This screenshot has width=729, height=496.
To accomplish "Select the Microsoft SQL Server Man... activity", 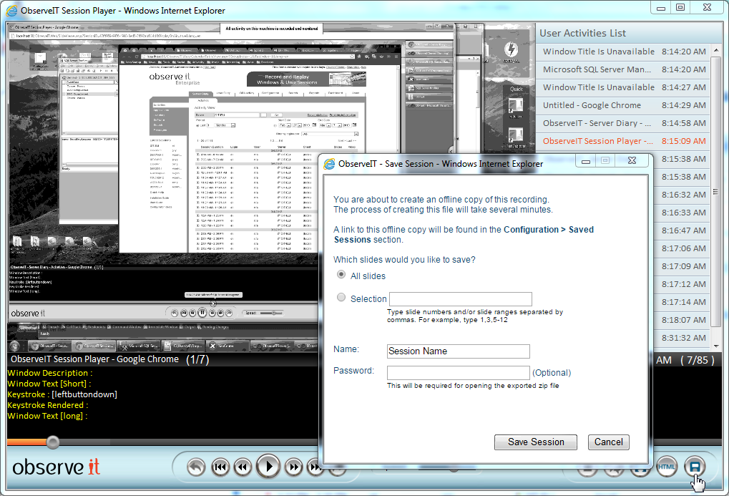I will (624, 69).
